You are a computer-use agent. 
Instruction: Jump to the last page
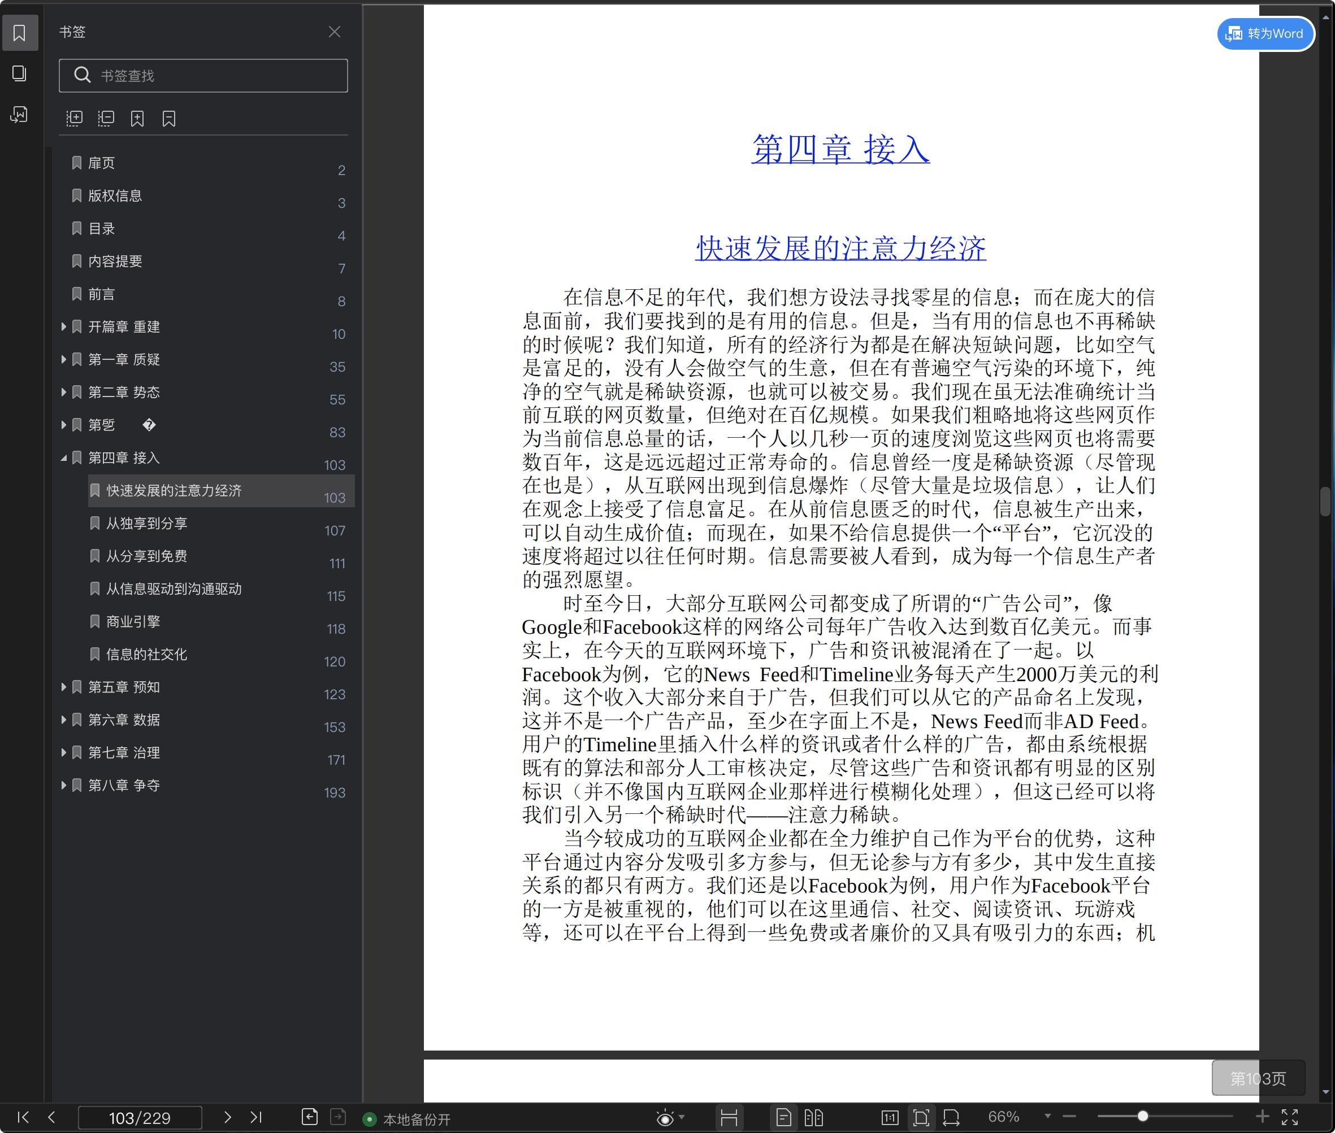coord(256,1117)
